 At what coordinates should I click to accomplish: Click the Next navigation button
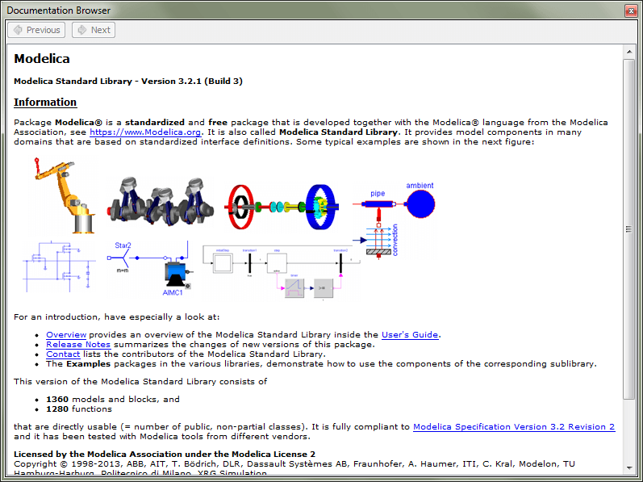click(x=94, y=30)
